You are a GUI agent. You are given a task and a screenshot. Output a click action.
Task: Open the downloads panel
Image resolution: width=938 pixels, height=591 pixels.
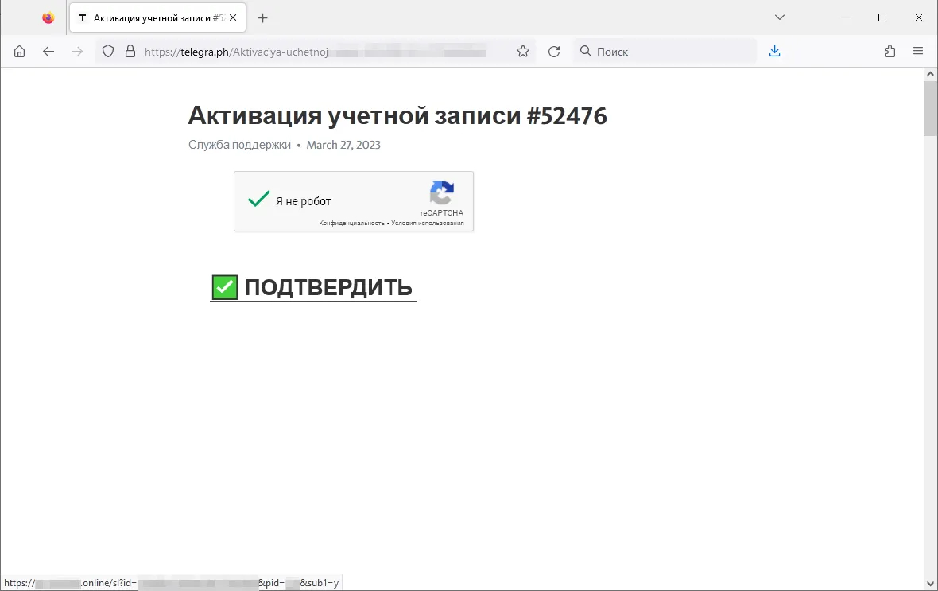[775, 52]
